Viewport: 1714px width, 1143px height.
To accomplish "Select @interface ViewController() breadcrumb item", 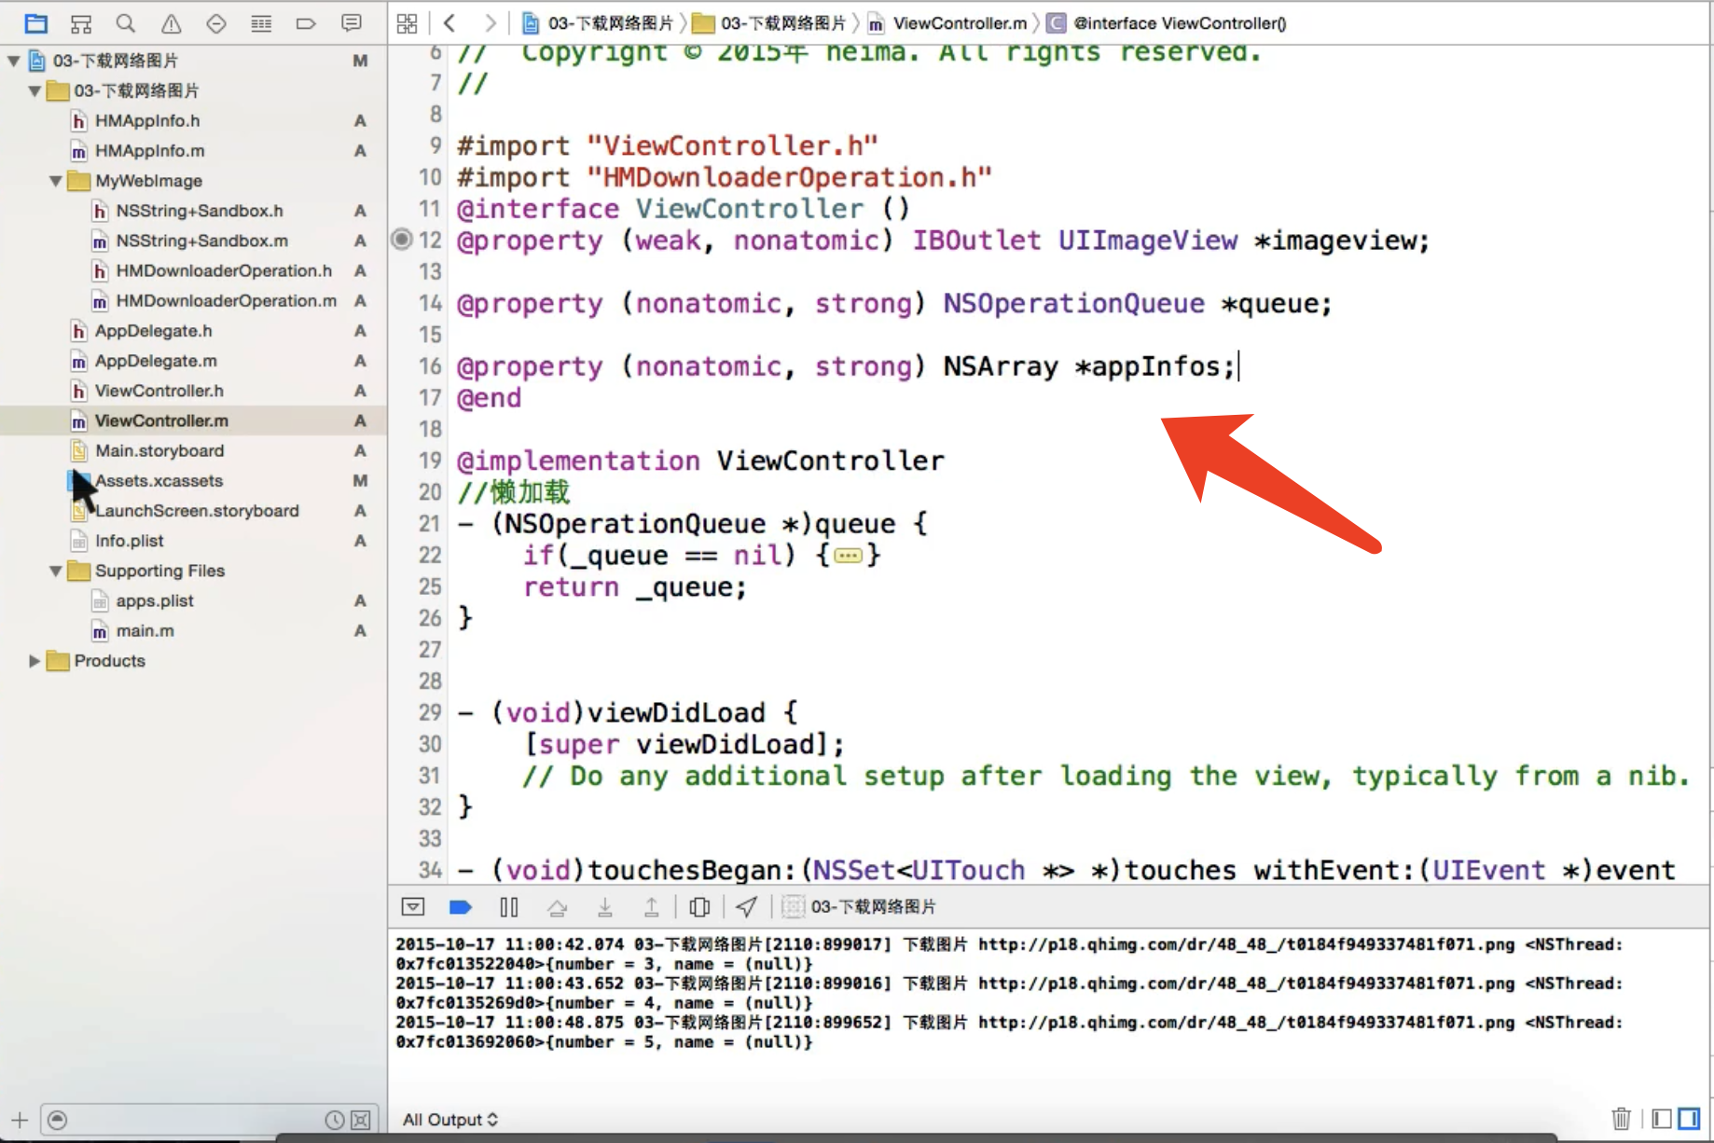I will 1179,23.
